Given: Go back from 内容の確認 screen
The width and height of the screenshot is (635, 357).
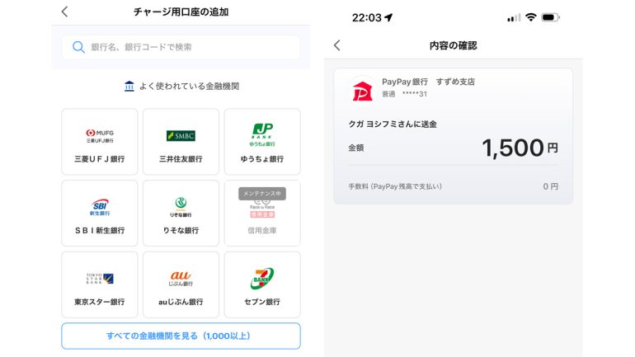Looking at the screenshot, I should pyautogui.click(x=337, y=45).
